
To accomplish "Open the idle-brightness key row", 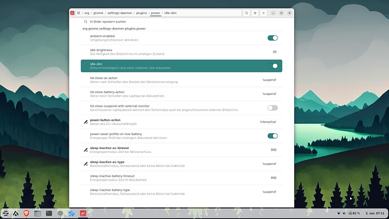I will (x=182, y=52).
